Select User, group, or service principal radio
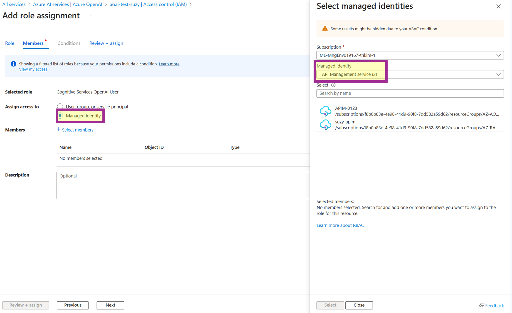512x313 pixels. coord(60,107)
